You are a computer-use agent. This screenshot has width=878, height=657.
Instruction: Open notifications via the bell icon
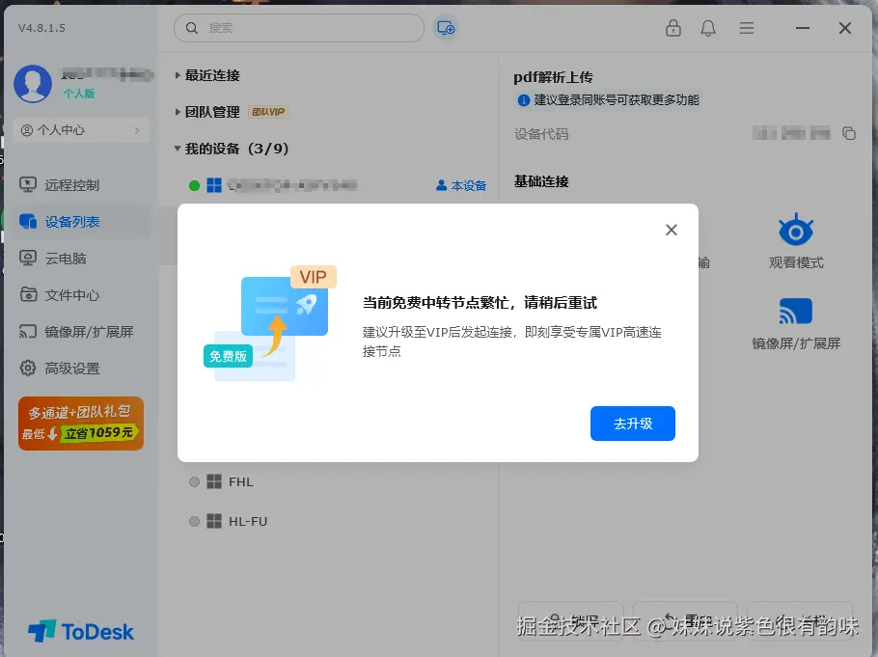[x=708, y=28]
